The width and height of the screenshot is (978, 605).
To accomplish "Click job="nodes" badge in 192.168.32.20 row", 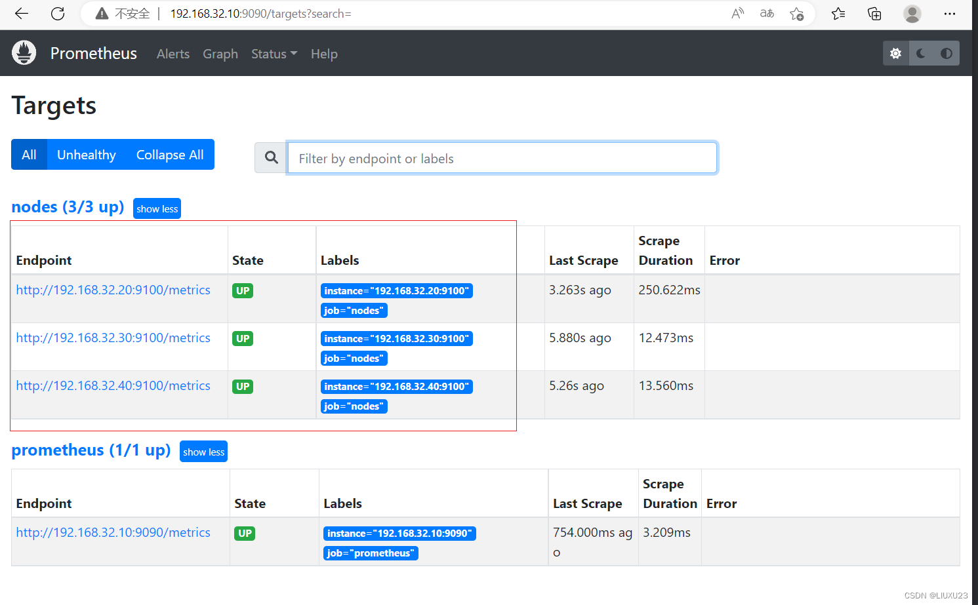I will [354, 311].
